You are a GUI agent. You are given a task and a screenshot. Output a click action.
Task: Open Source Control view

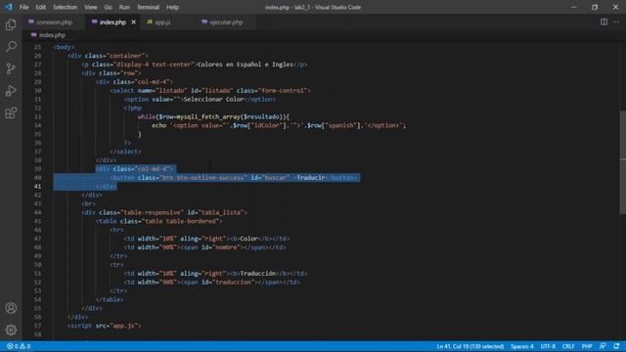pyautogui.click(x=11, y=68)
